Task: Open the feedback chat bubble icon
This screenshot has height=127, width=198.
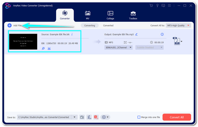Action: pos(163,6)
